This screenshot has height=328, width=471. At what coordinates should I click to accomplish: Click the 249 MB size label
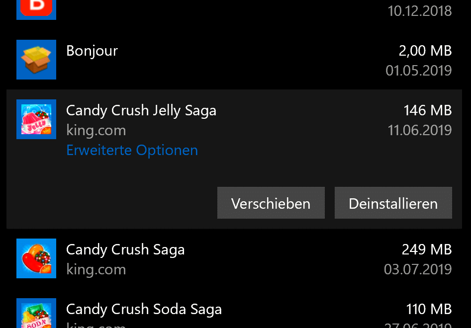coord(427,249)
